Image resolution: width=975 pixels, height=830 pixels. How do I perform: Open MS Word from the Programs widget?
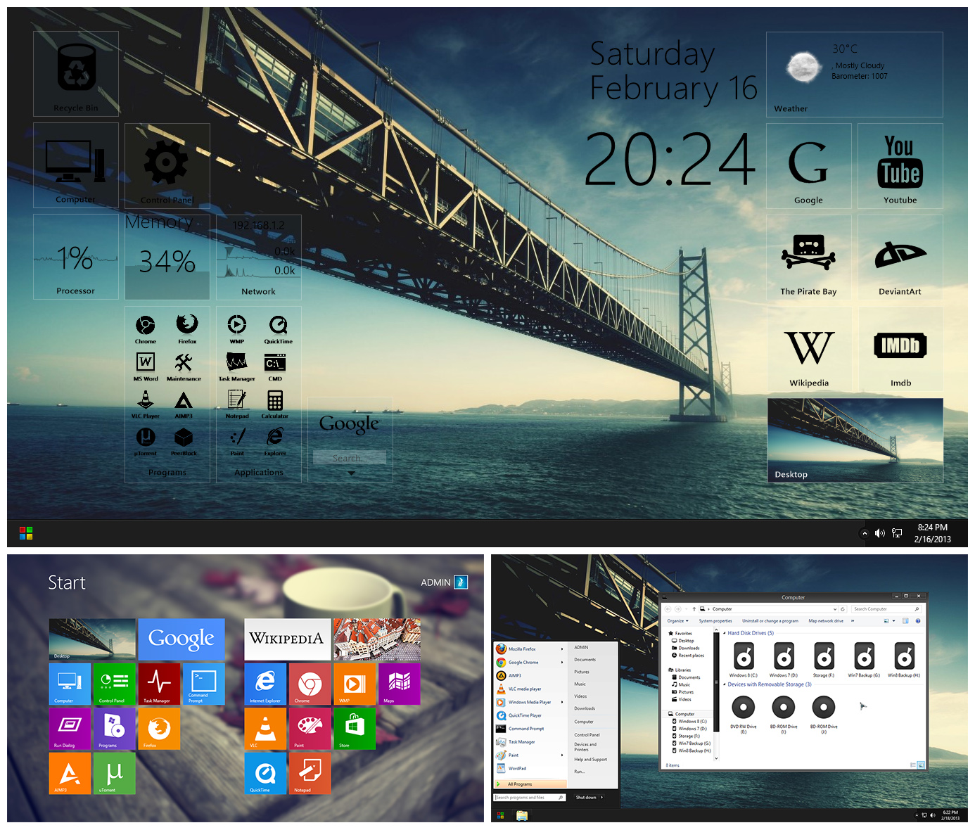click(x=146, y=366)
